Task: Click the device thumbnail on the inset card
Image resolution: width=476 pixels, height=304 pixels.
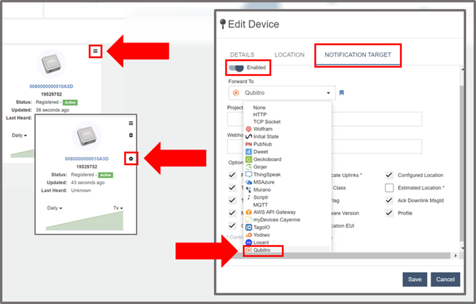Action: (x=87, y=136)
